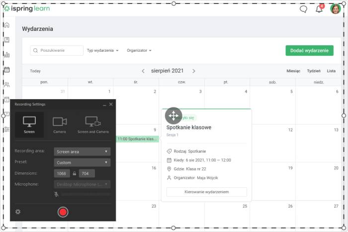Open the courses book icon in sidebar

click(7, 40)
